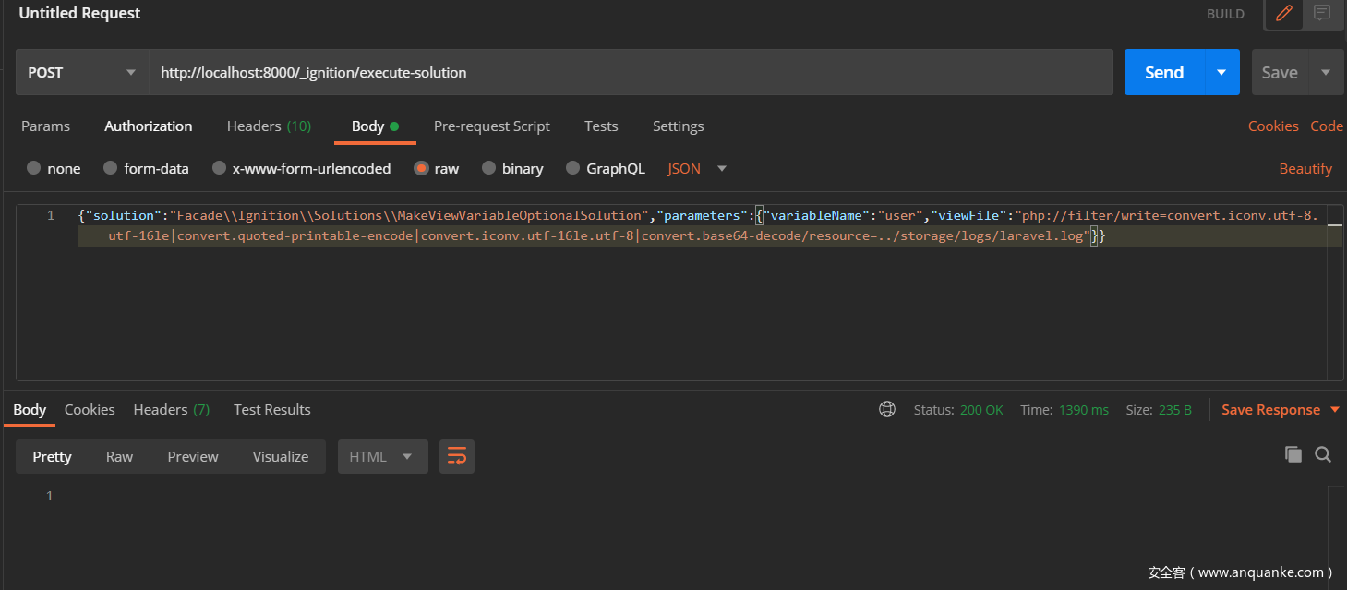This screenshot has height=590, width=1347.
Task: Open the POST method dropdown
Action: point(81,72)
